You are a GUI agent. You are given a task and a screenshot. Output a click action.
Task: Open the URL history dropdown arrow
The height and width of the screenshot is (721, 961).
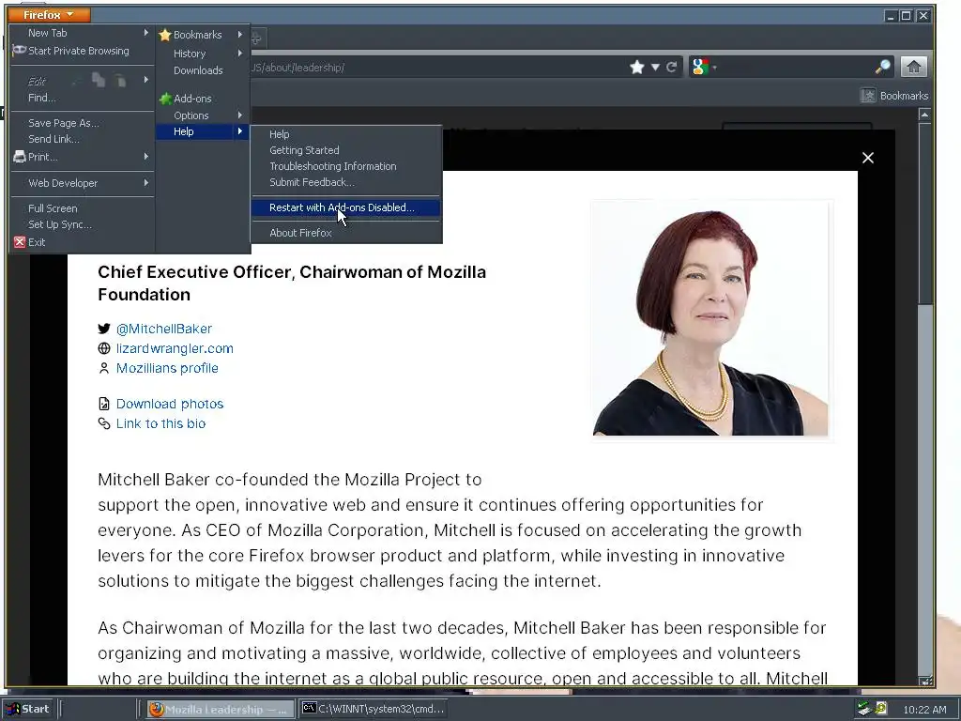point(655,68)
